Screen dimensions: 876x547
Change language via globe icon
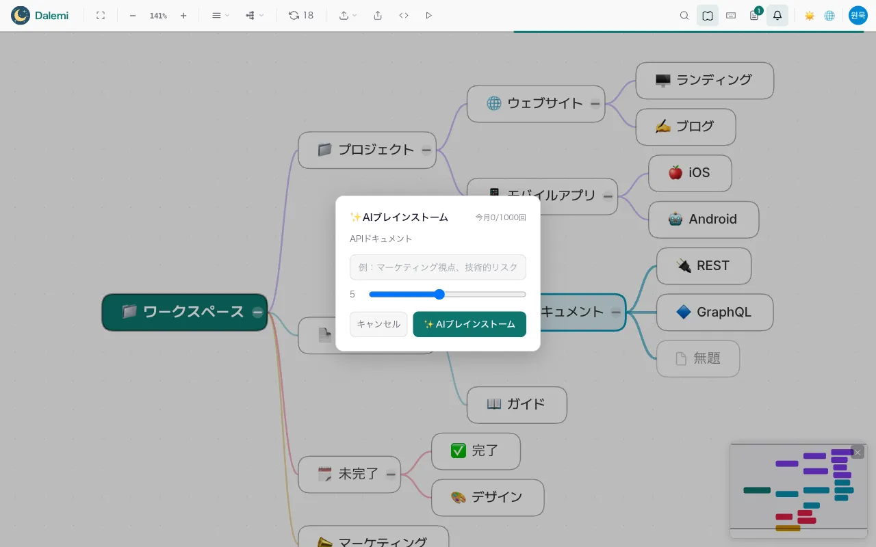[x=829, y=15]
